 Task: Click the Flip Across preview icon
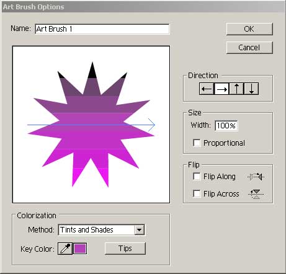click(256, 194)
